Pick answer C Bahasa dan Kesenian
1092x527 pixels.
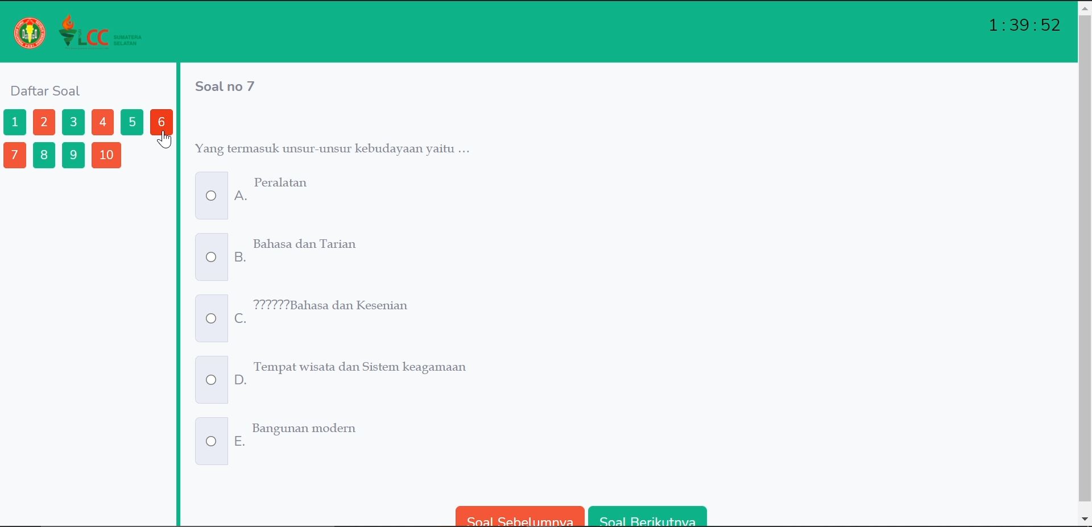tap(211, 318)
